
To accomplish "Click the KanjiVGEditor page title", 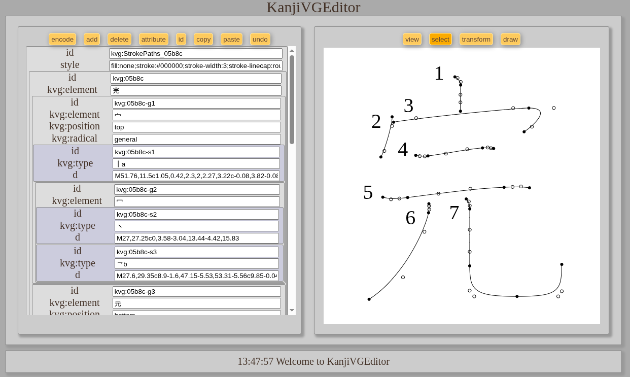I will [x=313, y=8].
